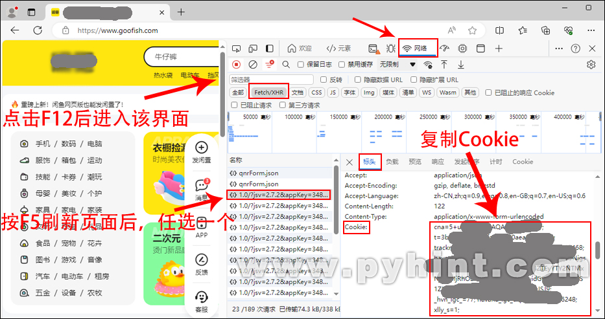Enable the 保留日志 checkbox
Screen dimensions: 605x319
[301, 65]
